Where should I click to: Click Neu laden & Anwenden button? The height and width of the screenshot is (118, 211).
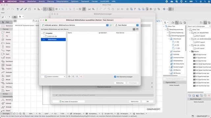tap(69, 102)
